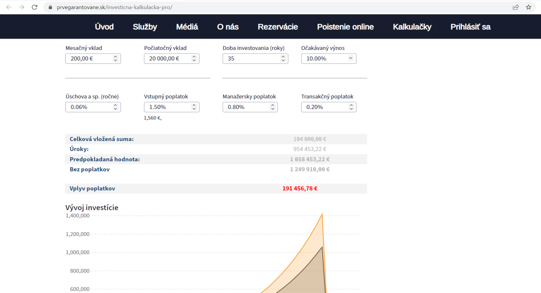Image resolution: width=541 pixels, height=293 pixels.
Task: View site lock information icon
Action: pyautogui.click(x=50, y=7)
